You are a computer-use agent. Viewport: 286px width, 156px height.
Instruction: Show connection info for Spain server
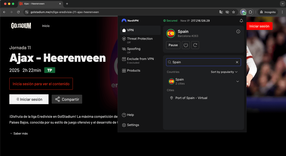point(238,31)
